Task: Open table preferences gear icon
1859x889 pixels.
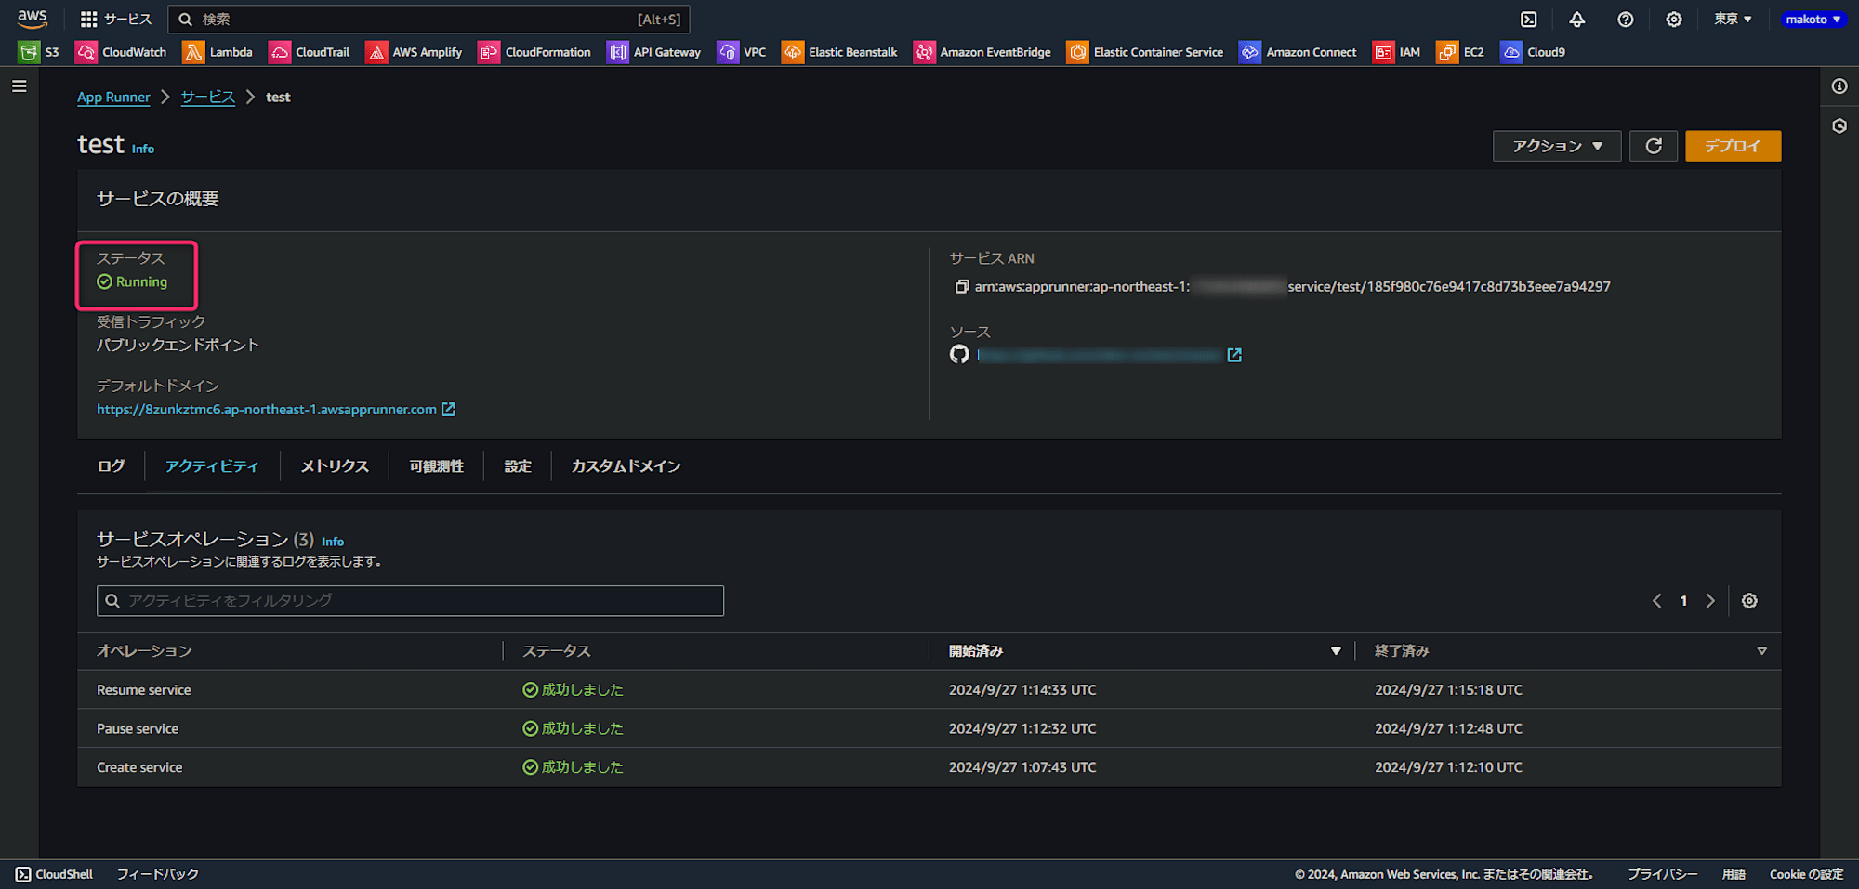Action: 1749,601
